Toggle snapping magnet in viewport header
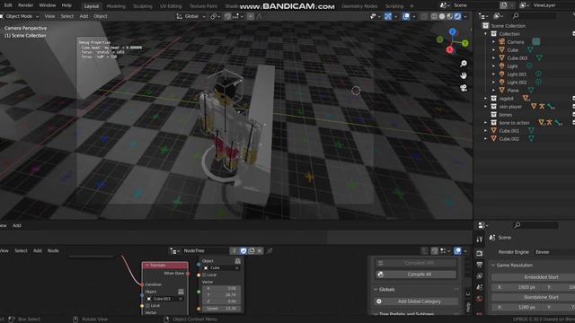The height and width of the screenshot is (323, 575). 227,16
